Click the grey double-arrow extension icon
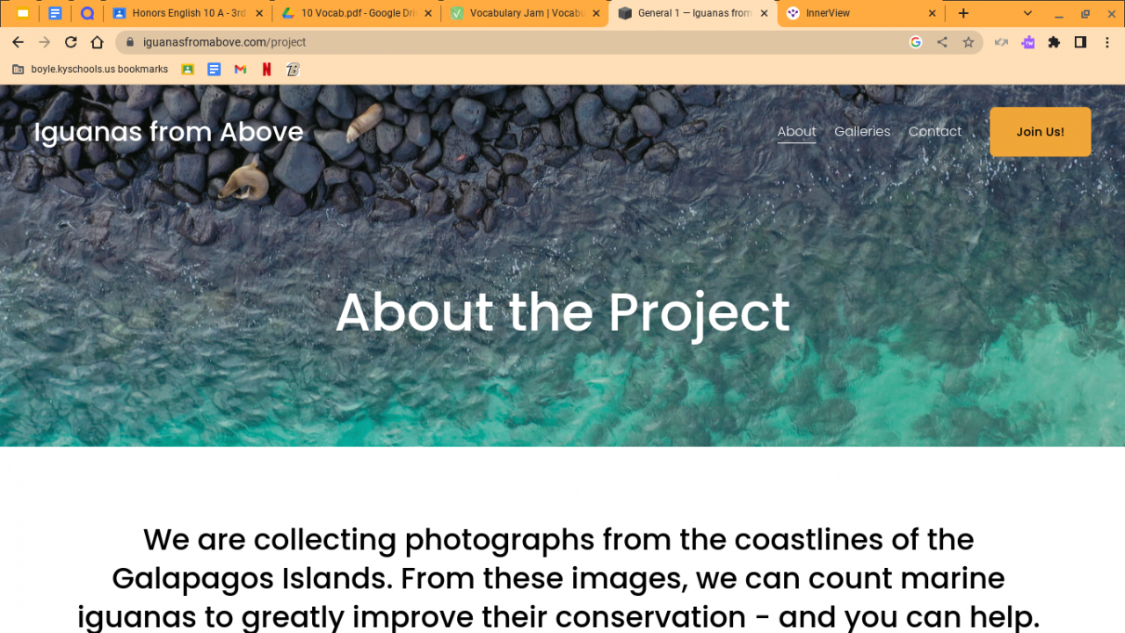 tap(1001, 42)
